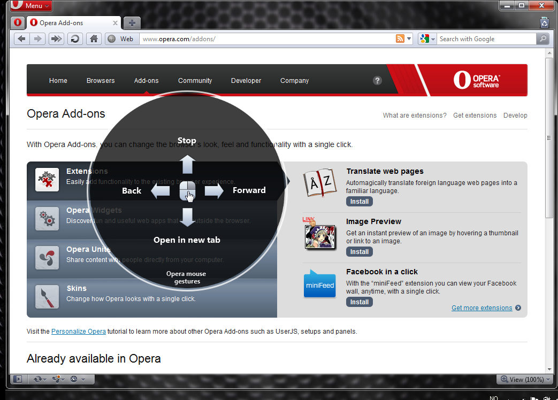Viewport: 558px width, 400px height.
Task: Click the miniFeed extension icon
Action: 319,283
